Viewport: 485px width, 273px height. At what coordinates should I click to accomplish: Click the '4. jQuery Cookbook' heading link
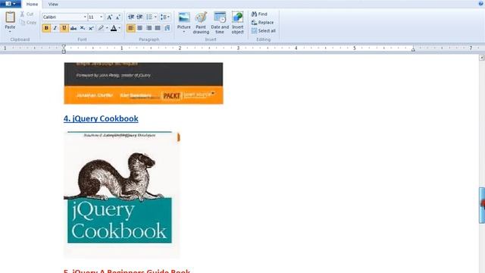(101, 118)
